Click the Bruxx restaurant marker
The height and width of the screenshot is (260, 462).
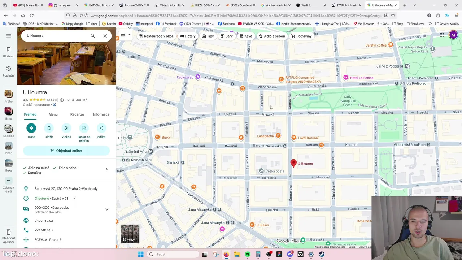point(157,137)
